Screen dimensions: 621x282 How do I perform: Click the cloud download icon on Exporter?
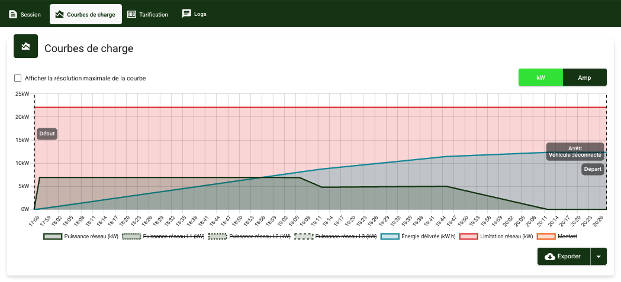pyautogui.click(x=550, y=257)
